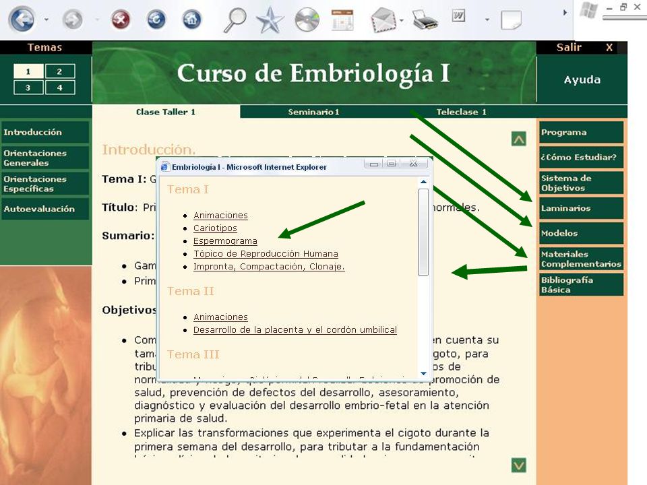Open the Ayuda help page
This screenshot has width=647, height=485.
[x=582, y=79]
